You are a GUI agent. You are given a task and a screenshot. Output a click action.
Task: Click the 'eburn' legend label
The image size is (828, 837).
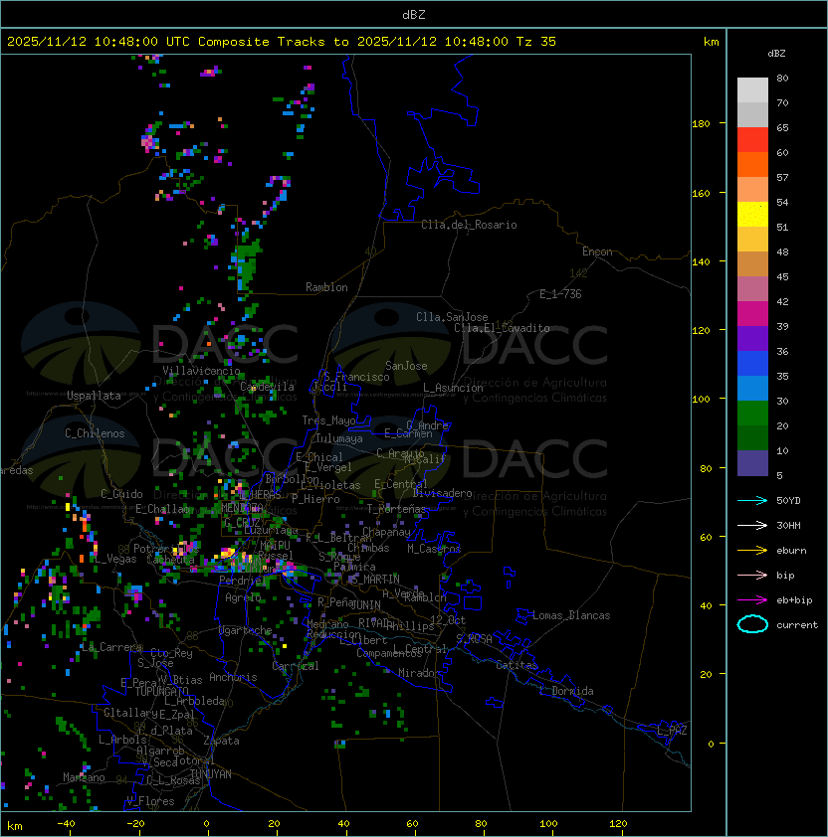[x=791, y=551]
